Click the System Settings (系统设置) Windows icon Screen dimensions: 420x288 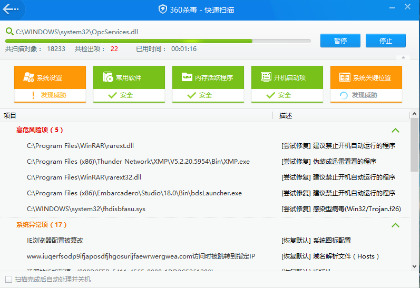coord(28,77)
